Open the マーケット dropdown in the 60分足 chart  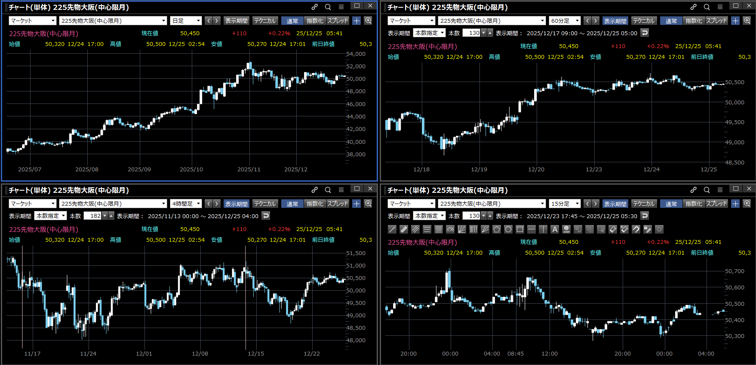[x=412, y=21]
